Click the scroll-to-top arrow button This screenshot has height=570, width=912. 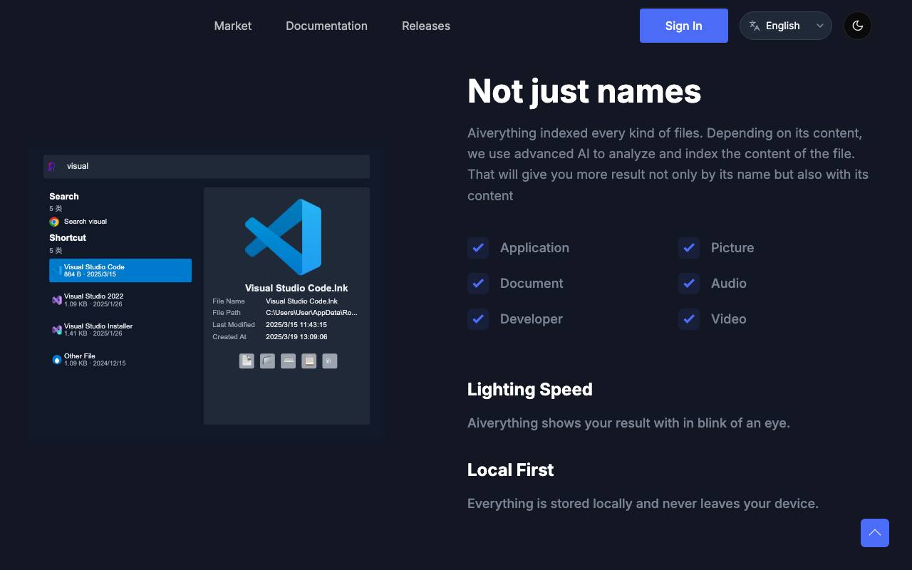(875, 533)
